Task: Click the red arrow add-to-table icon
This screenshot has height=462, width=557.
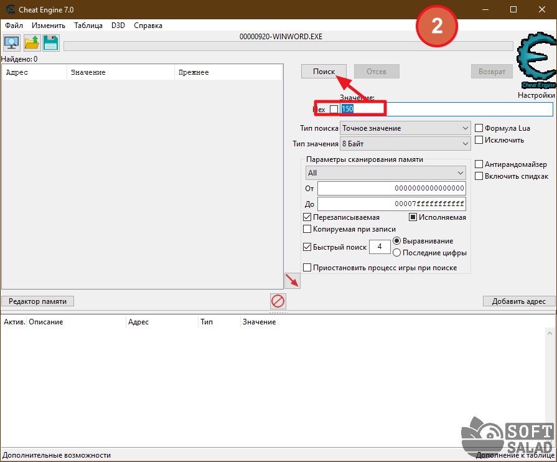Action: click(x=293, y=281)
